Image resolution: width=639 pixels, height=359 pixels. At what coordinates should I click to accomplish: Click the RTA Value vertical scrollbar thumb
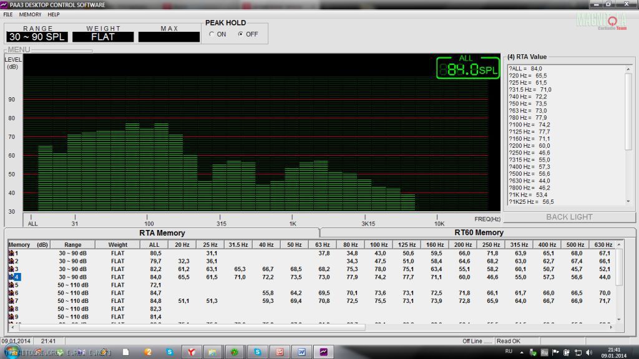click(x=628, y=111)
